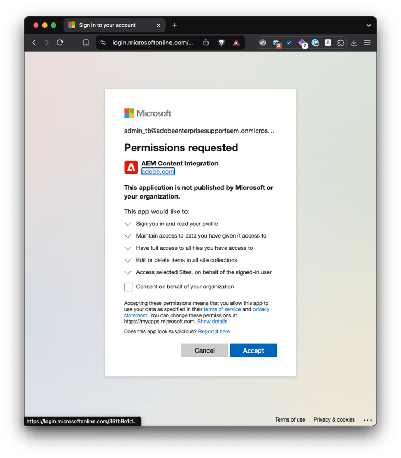
Task: Open the browser hamburger menu
Action: [367, 43]
